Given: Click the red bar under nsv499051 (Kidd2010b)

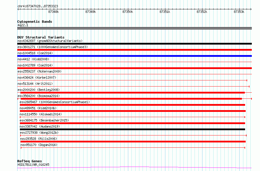Looking at the screenshot, I should [x=133, y=111].
